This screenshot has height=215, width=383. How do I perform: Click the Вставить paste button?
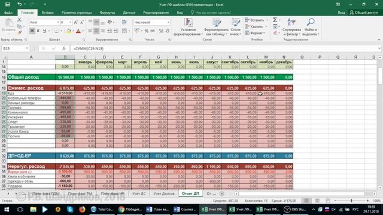pos(8,25)
